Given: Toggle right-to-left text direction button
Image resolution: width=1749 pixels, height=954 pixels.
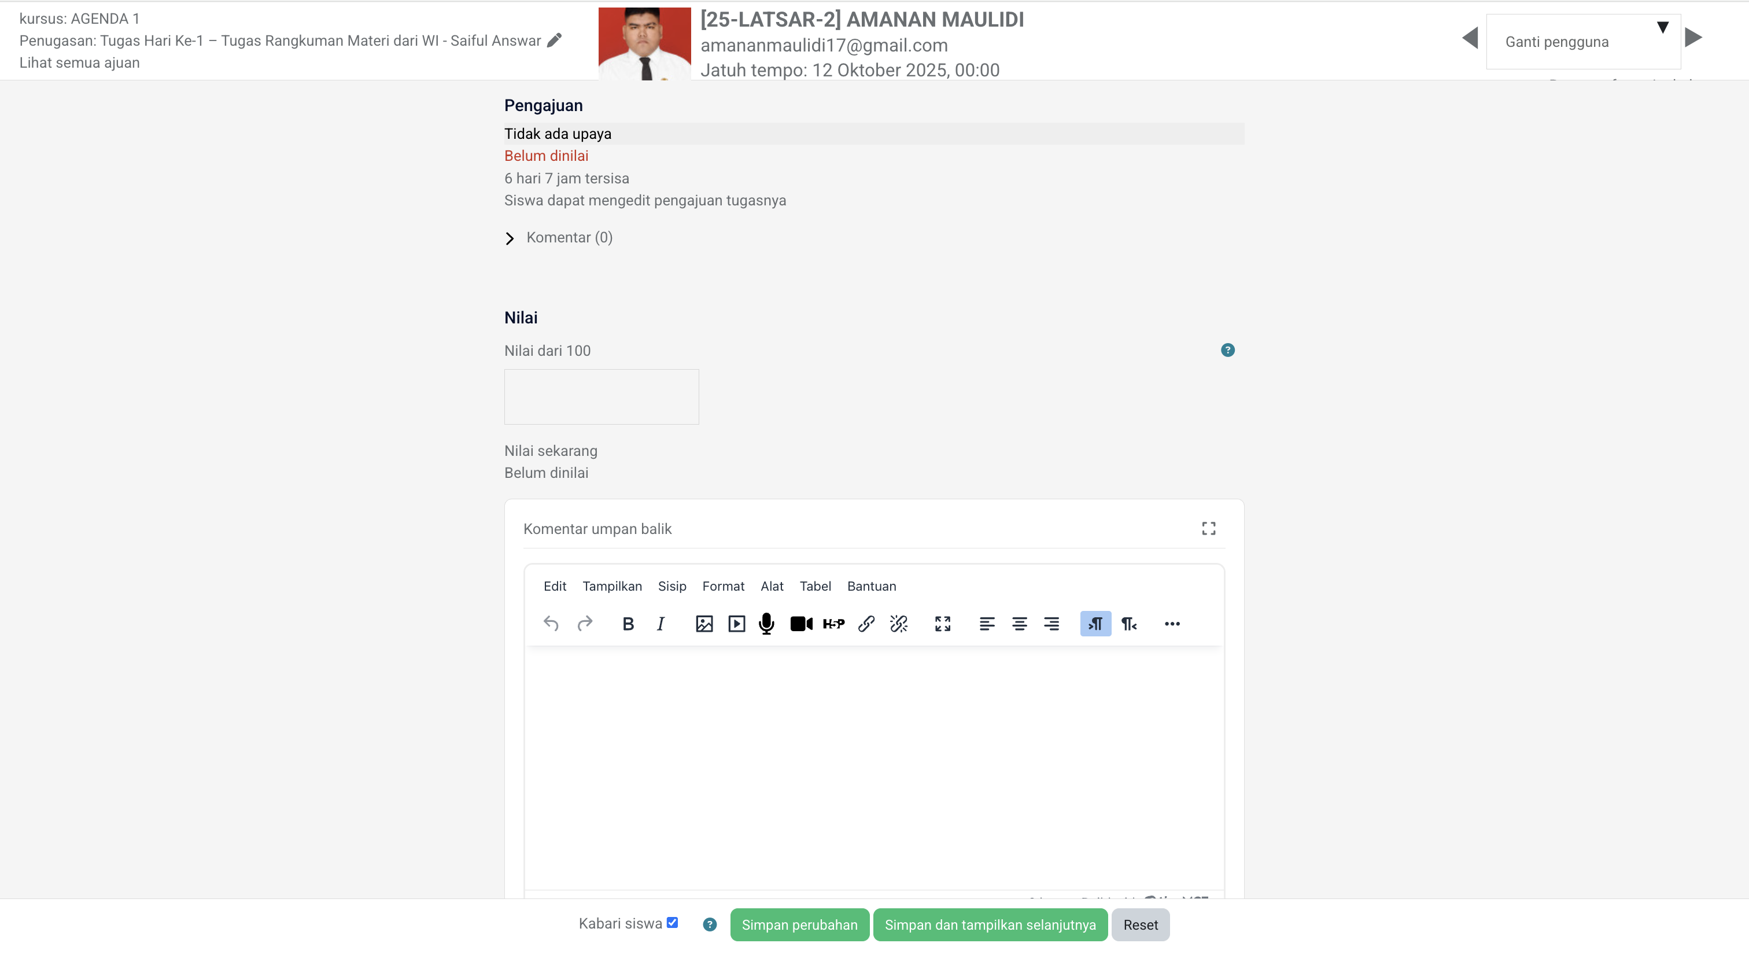Looking at the screenshot, I should tap(1128, 623).
